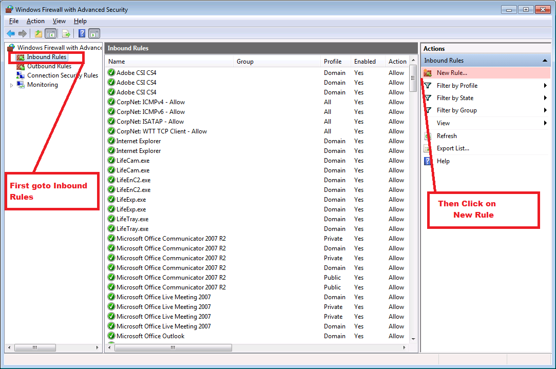Click the rule list scroll up arrow
This screenshot has width=556, height=369.
click(x=413, y=61)
